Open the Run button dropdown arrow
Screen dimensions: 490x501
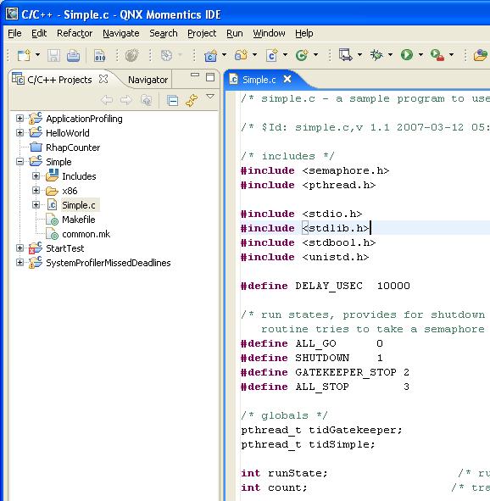tap(421, 54)
